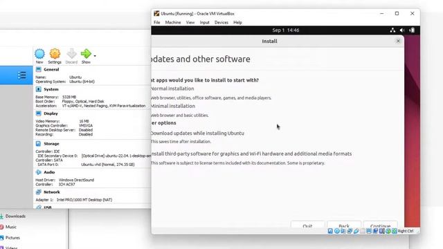The image size is (443, 249).
Task: Click keyboard capture icon beside Right Ctrl
Action: point(395,231)
